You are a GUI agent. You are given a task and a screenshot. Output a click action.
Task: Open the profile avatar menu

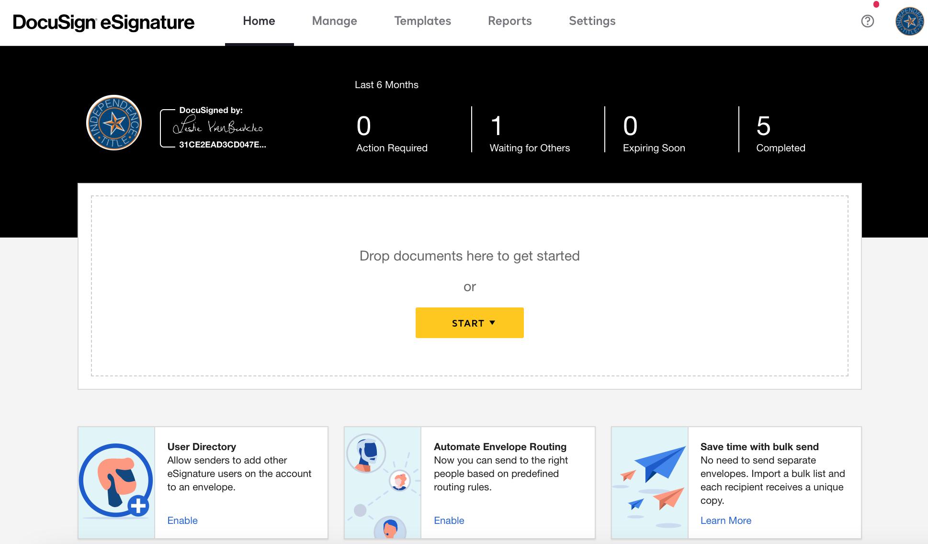(x=909, y=22)
